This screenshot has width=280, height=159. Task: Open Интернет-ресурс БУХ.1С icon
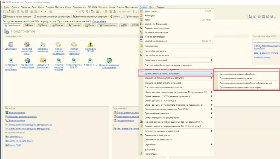pos(74,60)
